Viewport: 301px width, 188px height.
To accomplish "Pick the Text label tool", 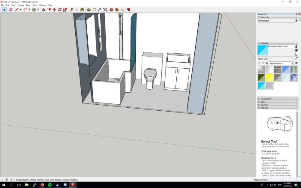I will pos(77,9).
